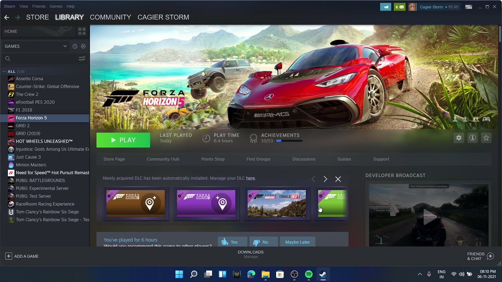Screen dimensions: 502x282
Task: Switch to the COMMUNITY tab
Action: tap(110, 17)
